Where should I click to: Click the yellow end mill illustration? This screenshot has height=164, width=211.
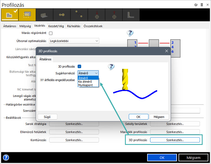click(x=125, y=79)
